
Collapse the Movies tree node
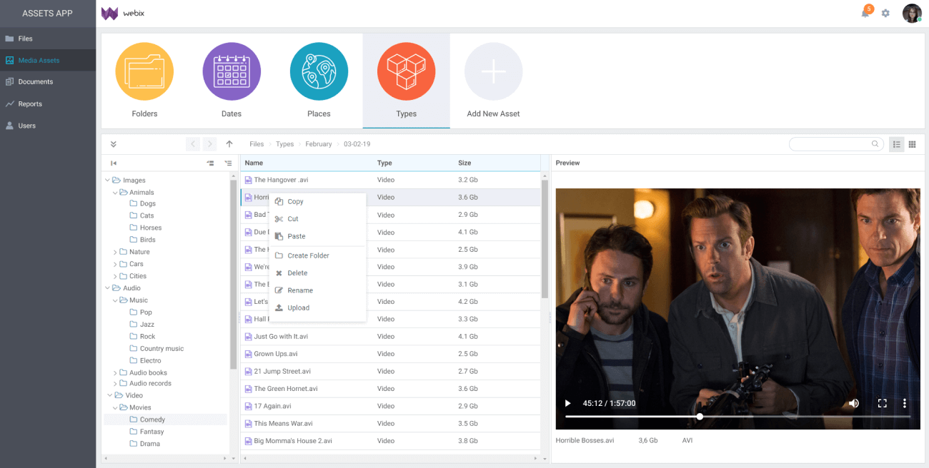(114, 407)
